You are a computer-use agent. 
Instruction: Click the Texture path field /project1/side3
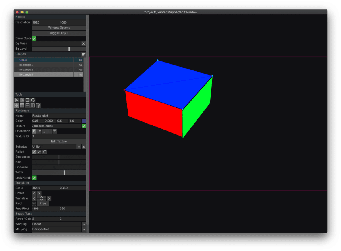(x=57, y=126)
